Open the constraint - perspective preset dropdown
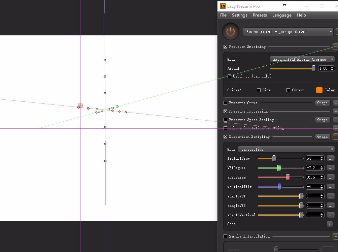 click(289, 32)
